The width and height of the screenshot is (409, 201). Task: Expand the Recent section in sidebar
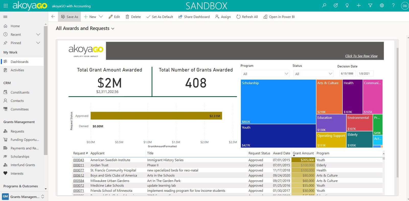[x=38, y=35]
